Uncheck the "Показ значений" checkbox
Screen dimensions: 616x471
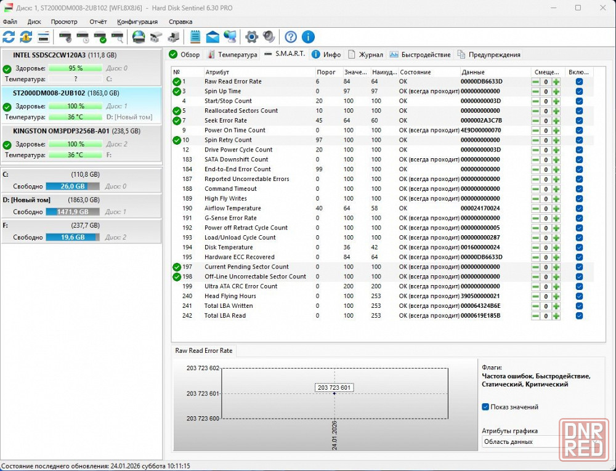click(485, 407)
